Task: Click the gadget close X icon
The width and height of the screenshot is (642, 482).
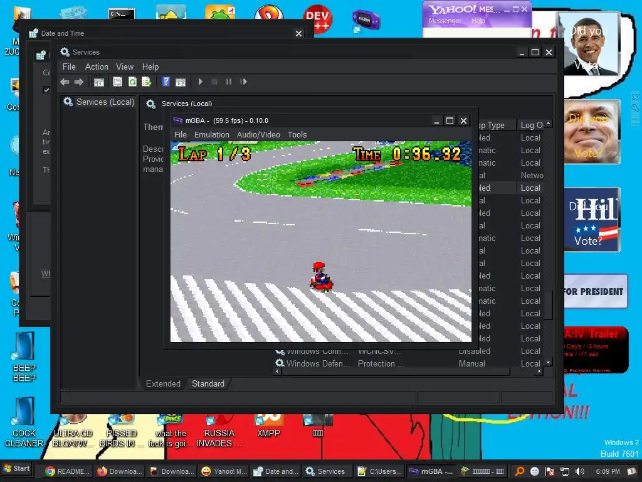Action: pyautogui.click(x=635, y=97)
